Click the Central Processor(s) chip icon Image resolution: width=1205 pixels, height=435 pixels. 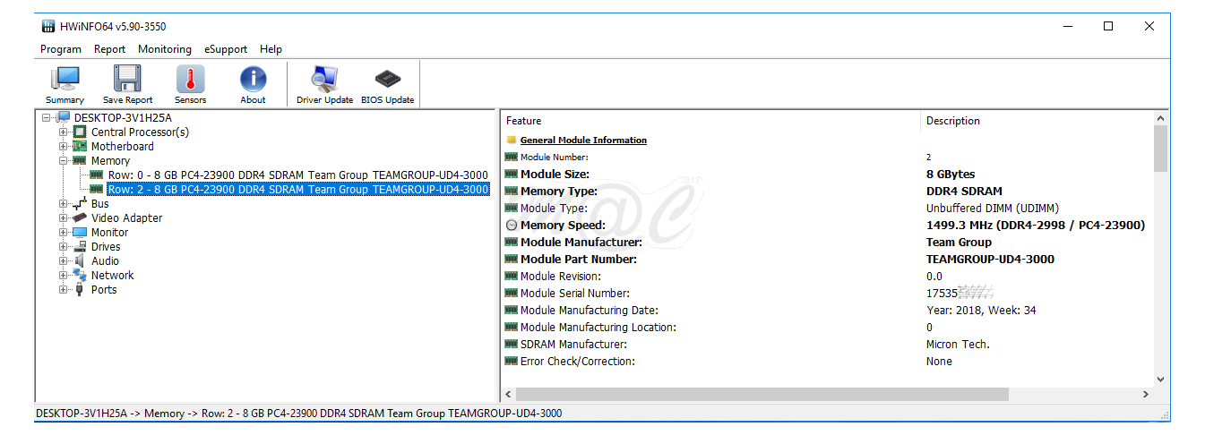point(80,132)
